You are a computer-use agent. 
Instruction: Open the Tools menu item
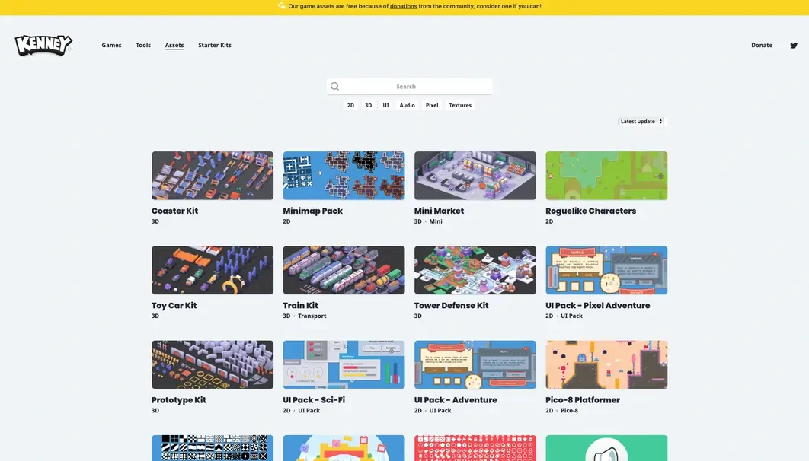pos(143,46)
